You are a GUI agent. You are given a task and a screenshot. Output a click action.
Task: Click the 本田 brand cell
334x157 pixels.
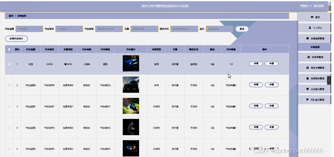click(30, 64)
